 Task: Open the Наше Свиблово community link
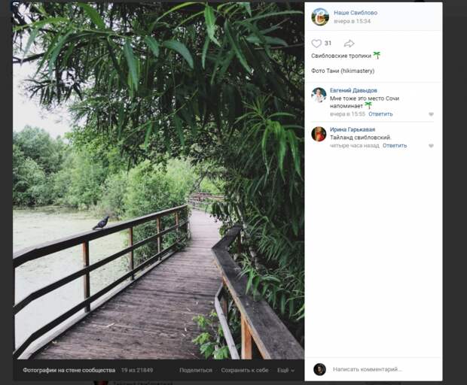point(356,13)
